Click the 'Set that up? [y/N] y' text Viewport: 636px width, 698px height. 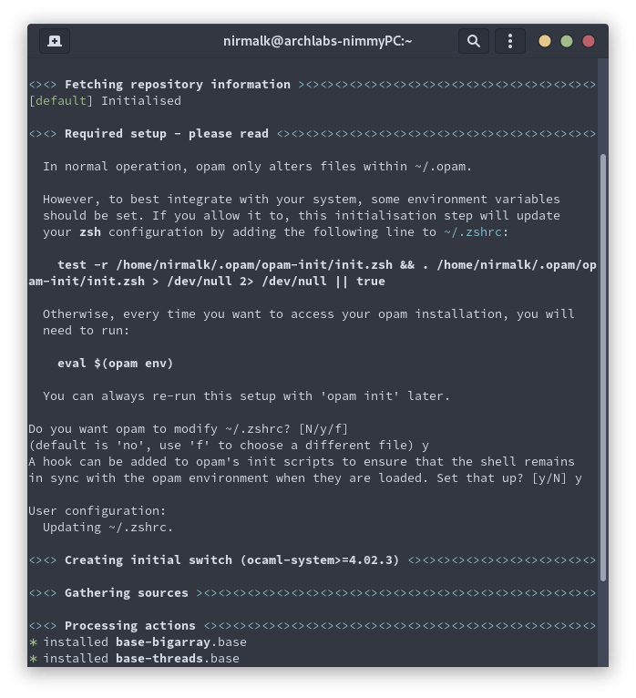point(509,478)
